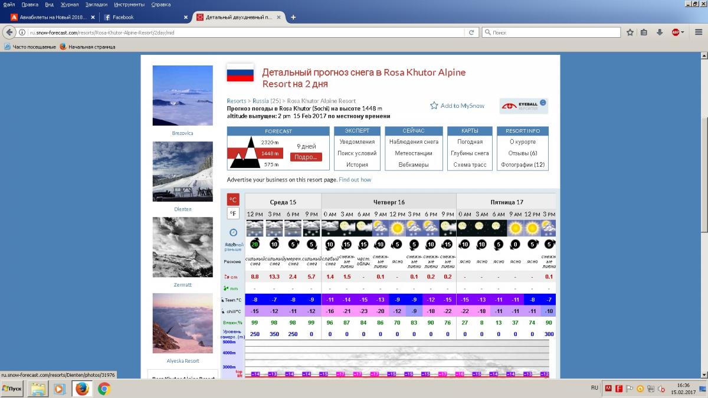Click the clock icon in forecast table
708x398 pixels.
pos(233,232)
